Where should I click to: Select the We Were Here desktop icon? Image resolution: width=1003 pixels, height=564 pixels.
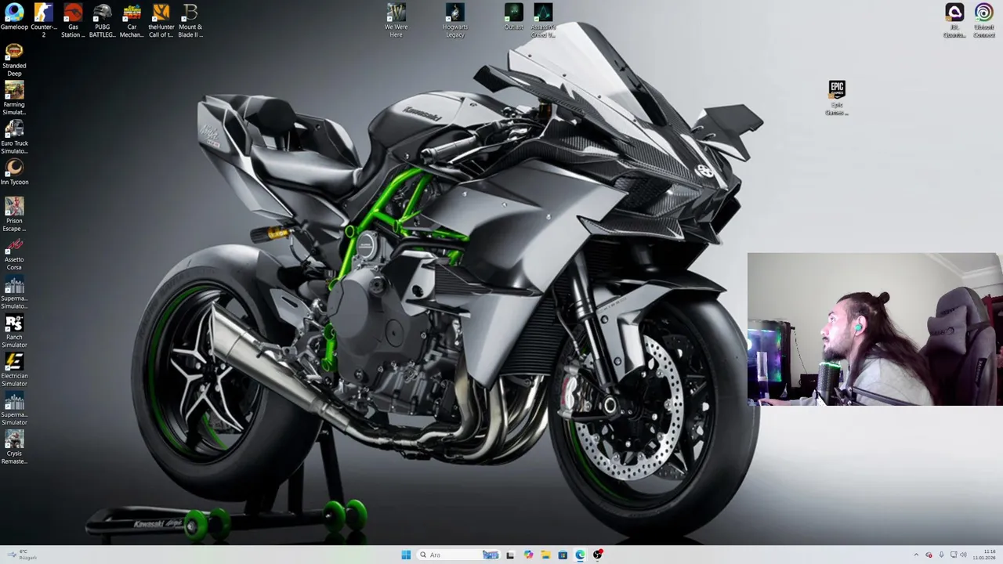point(396,20)
